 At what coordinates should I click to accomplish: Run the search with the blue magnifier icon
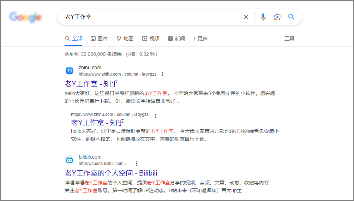(291, 17)
